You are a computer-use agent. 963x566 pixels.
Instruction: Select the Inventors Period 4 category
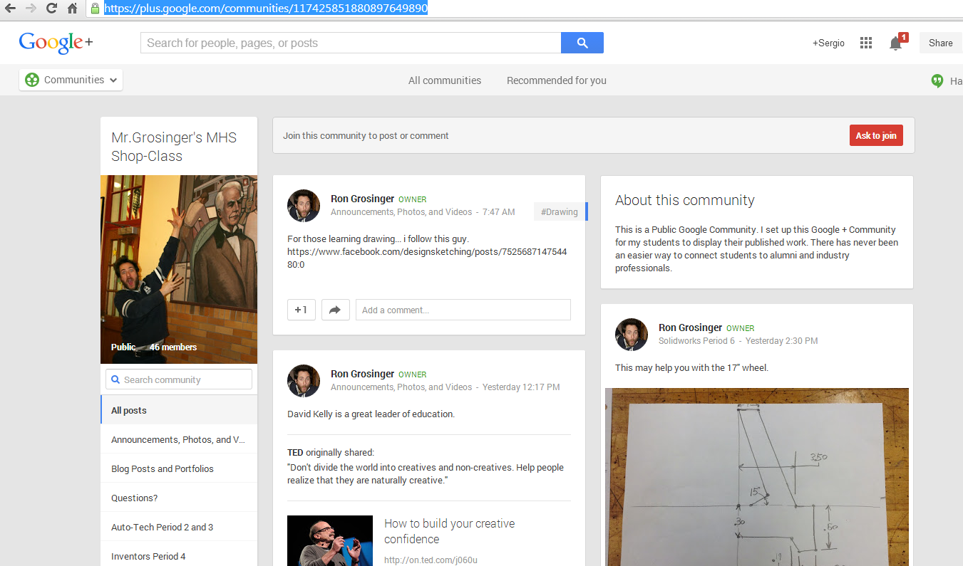[179, 555]
